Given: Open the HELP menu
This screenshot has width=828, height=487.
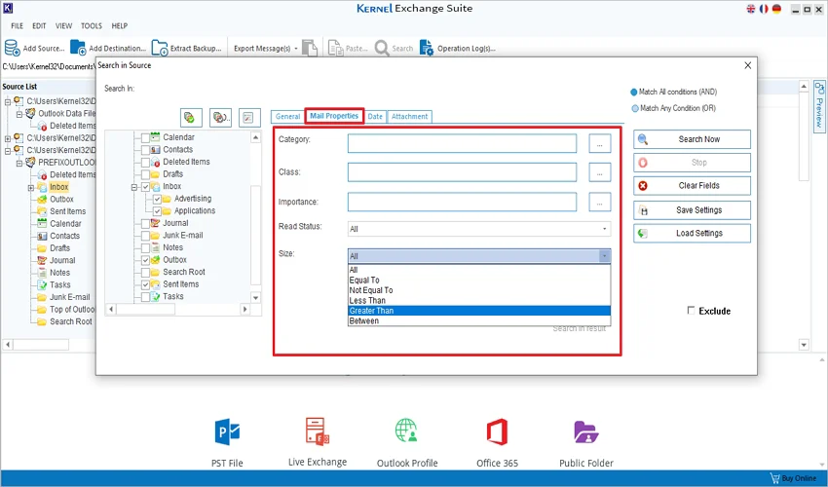Looking at the screenshot, I should 120,26.
